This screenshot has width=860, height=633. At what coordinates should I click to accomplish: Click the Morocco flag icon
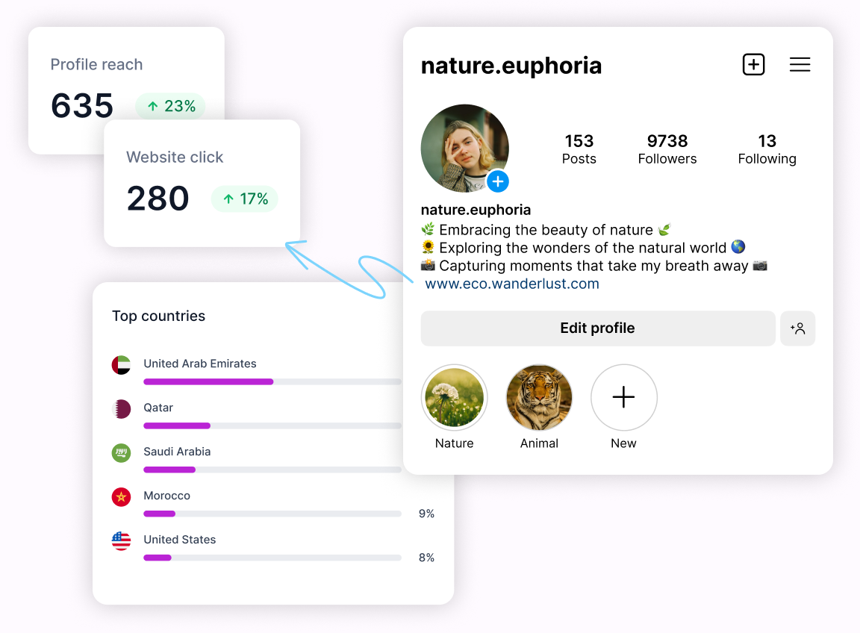121,497
